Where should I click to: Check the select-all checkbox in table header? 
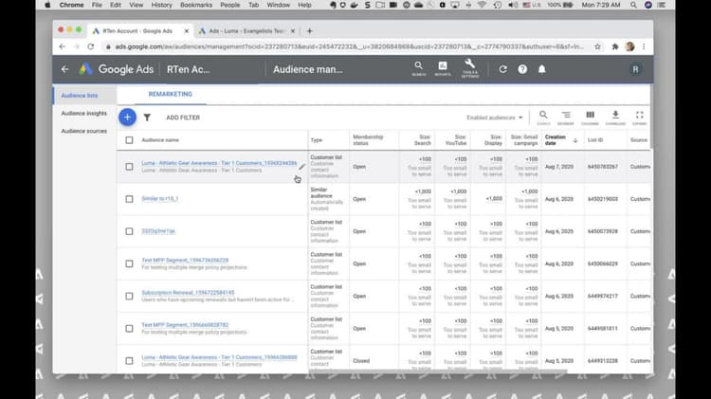pos(129,140)
